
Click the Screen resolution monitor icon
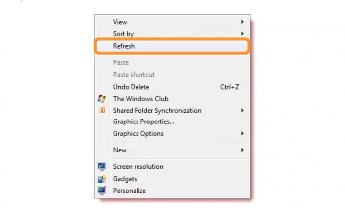tap(102, 167)
